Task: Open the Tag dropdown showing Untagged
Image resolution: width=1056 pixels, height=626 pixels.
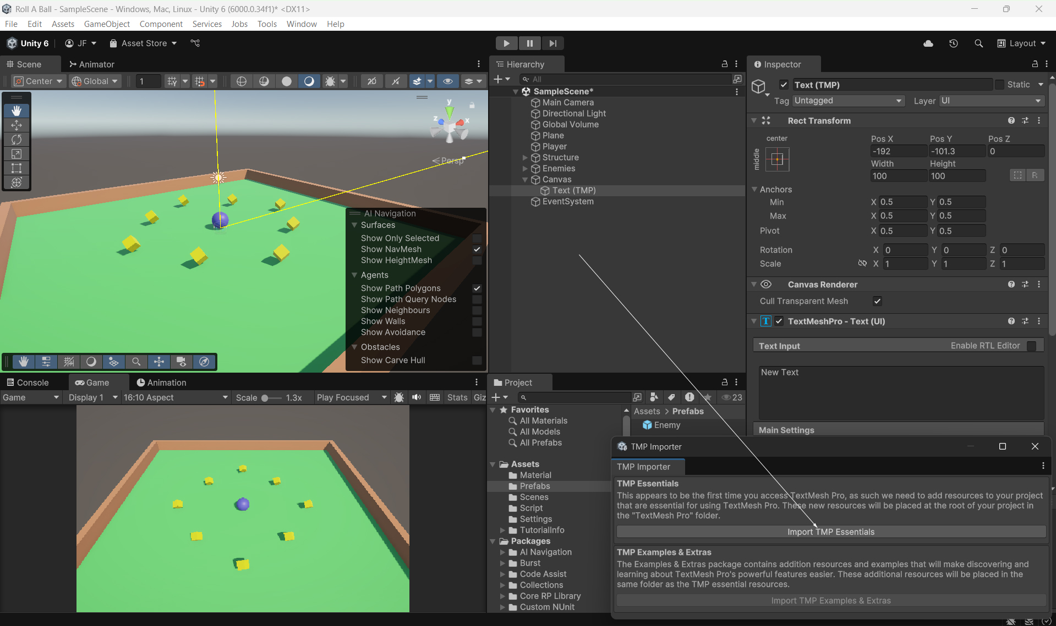Action: [x=848, y=101]
